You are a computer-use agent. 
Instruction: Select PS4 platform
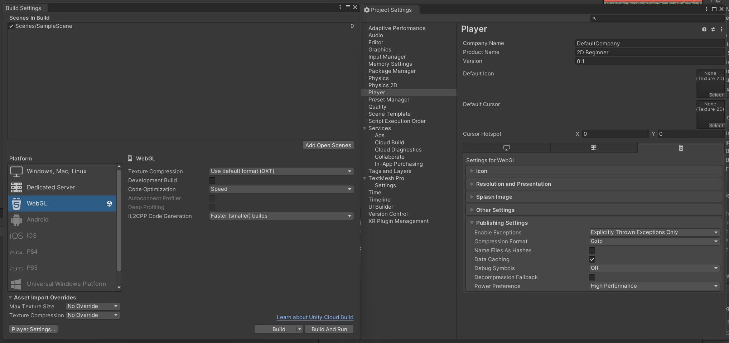pyautogui.click(x=62, y=252)
